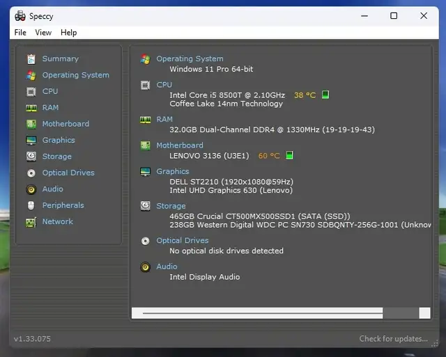Click the green CPU temperature indicator icon
The height and width of the screenshot is (357, 446).
(x=325, y=95)
